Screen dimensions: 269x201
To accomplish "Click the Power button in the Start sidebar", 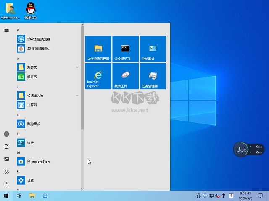I will 7,184.
